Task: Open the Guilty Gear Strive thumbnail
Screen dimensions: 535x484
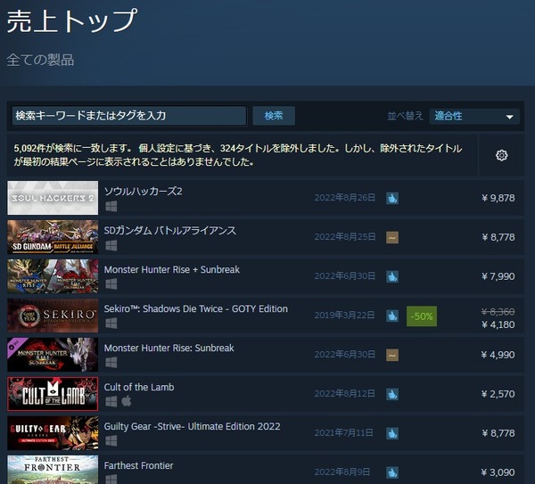Action: click(53, 433)
